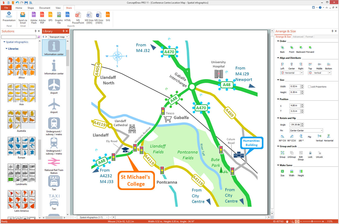Image resolution: width=339 pixels, height=224 pixels.
Task: Select the Taxi sign shape in Library
Action: [x=54, y=183]
